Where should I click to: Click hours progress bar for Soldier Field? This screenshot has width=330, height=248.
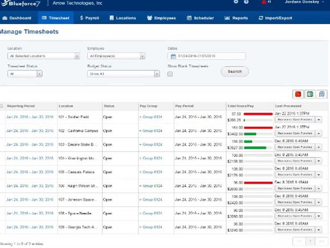(x=258, y=114)
